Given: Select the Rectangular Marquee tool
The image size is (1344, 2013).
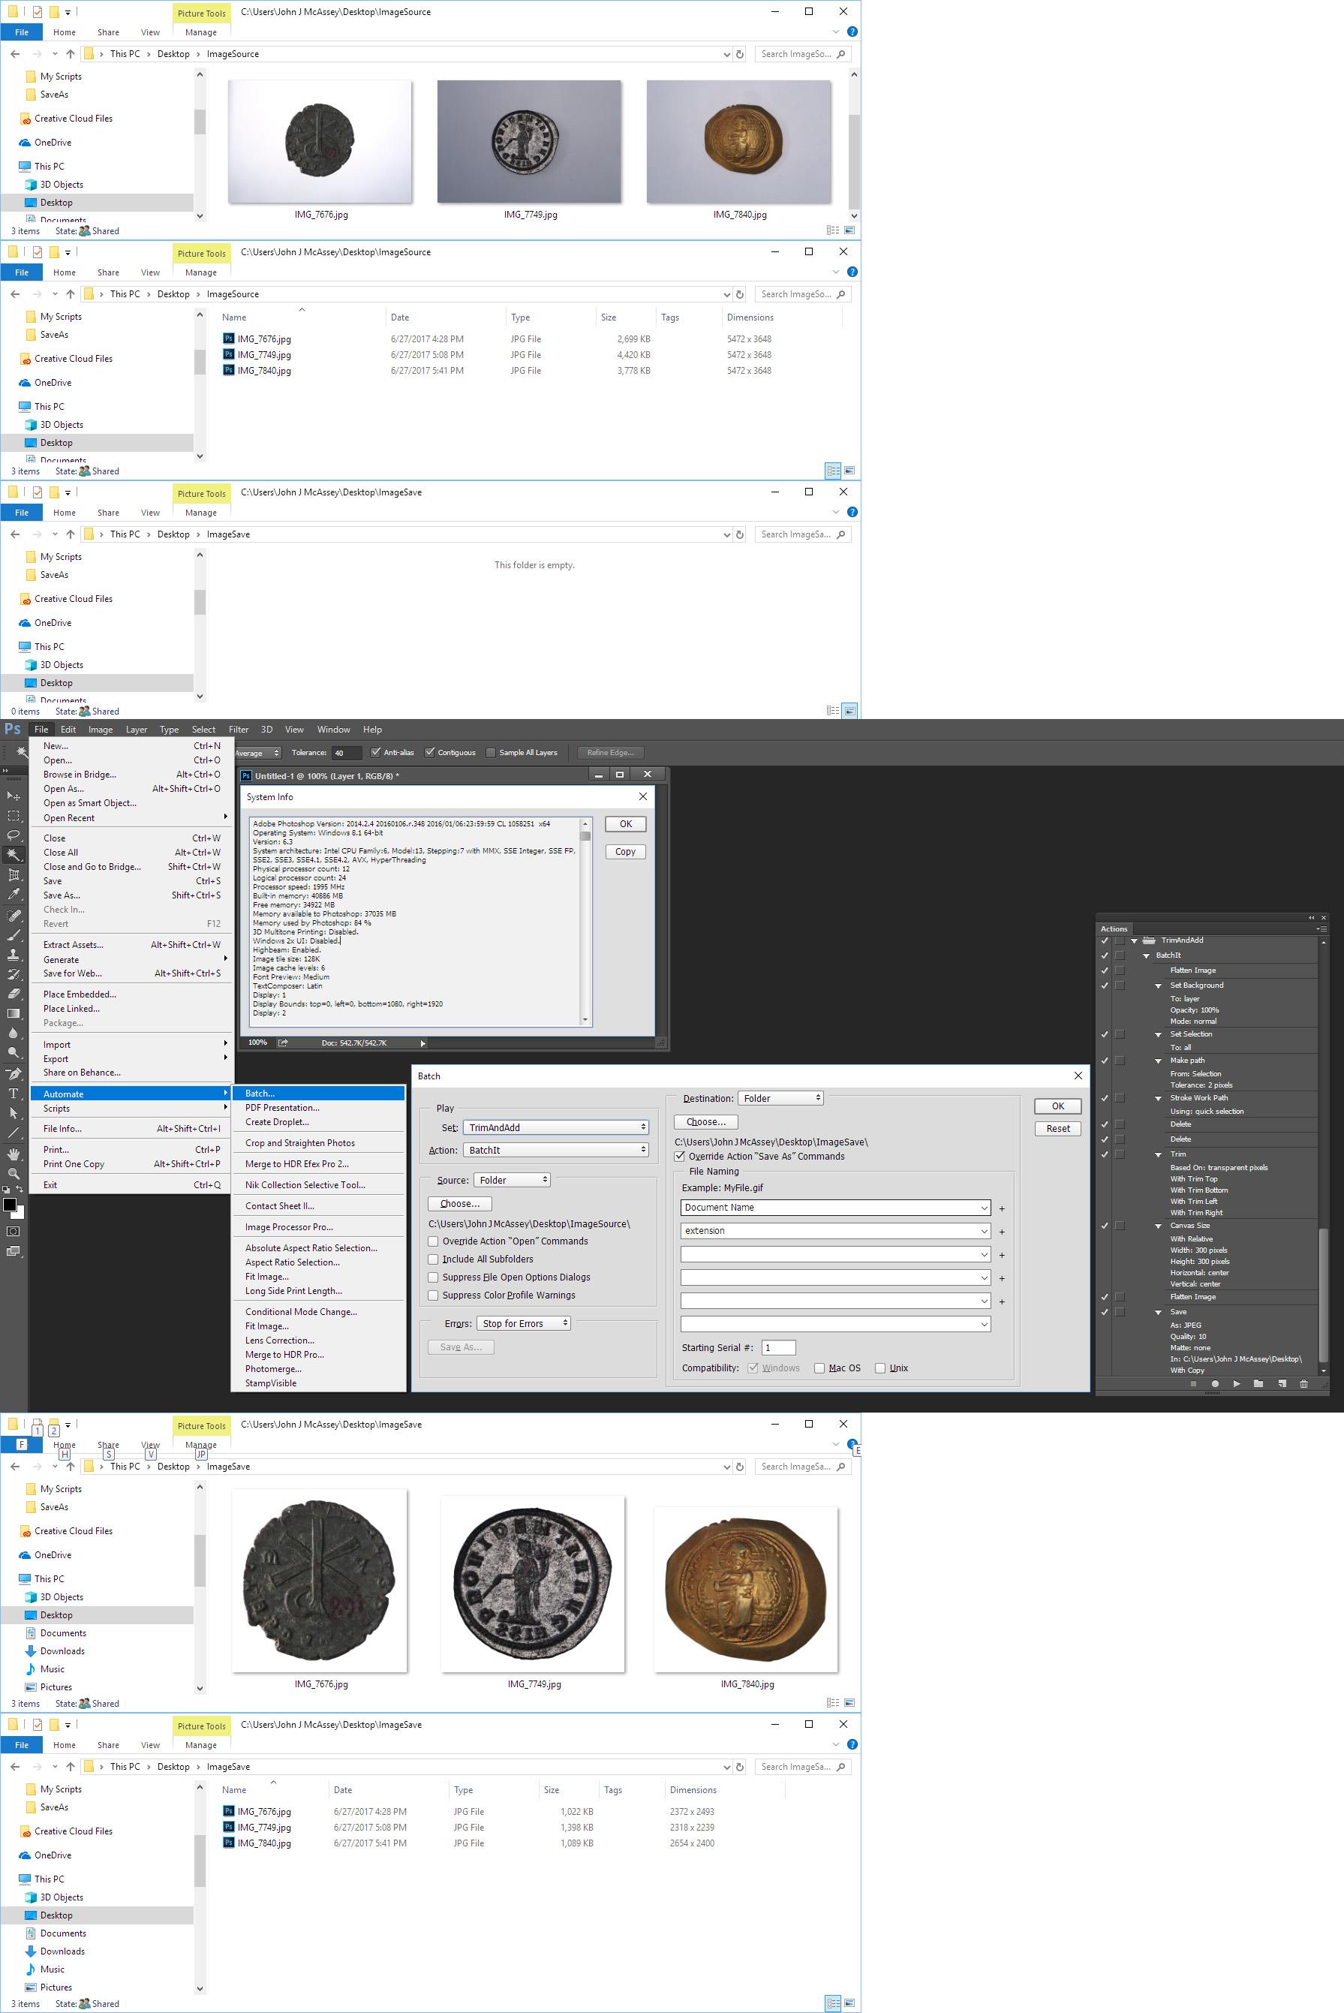Looking at the screenshot, I should (14, 815).
